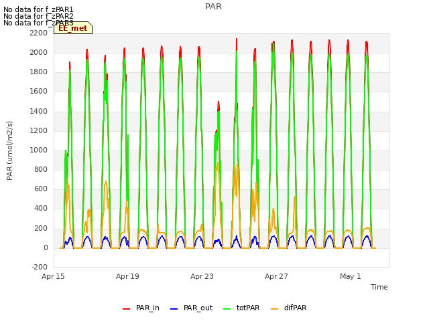Click the 800 y-axis tick label
This screenshot has width=429, height=321.
tap(41, 169)
